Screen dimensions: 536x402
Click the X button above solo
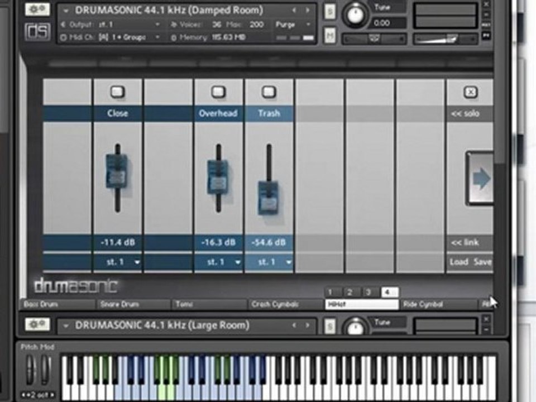[471, 92]
